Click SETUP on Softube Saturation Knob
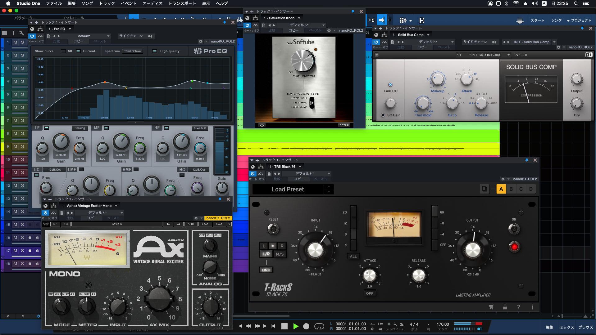Viewport: 596px width, 335px height. pos(344,125)
